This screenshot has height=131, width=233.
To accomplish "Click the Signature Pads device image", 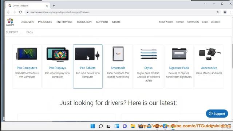I will 179,54.
